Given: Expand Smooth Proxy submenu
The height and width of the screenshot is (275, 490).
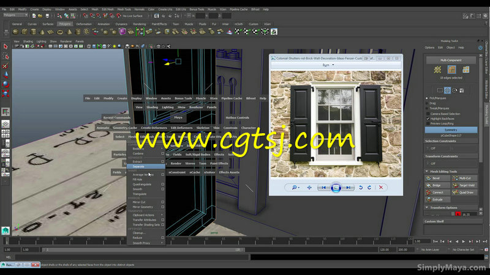Looking at the screenshot, I should (146, 243).
